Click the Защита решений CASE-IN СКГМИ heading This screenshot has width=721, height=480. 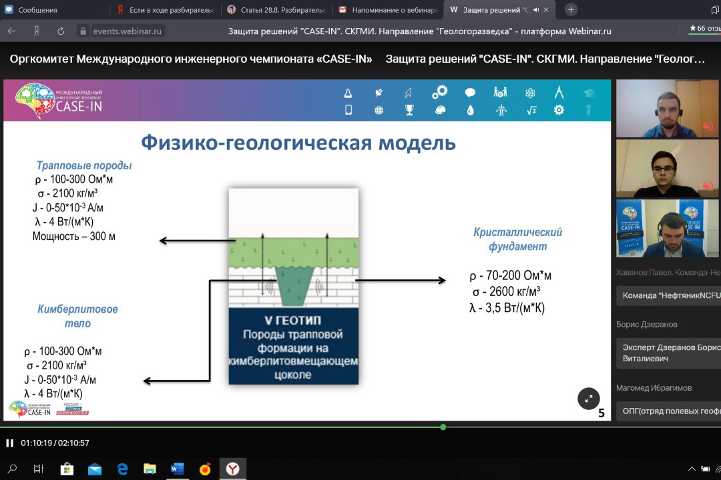[545, 59]
